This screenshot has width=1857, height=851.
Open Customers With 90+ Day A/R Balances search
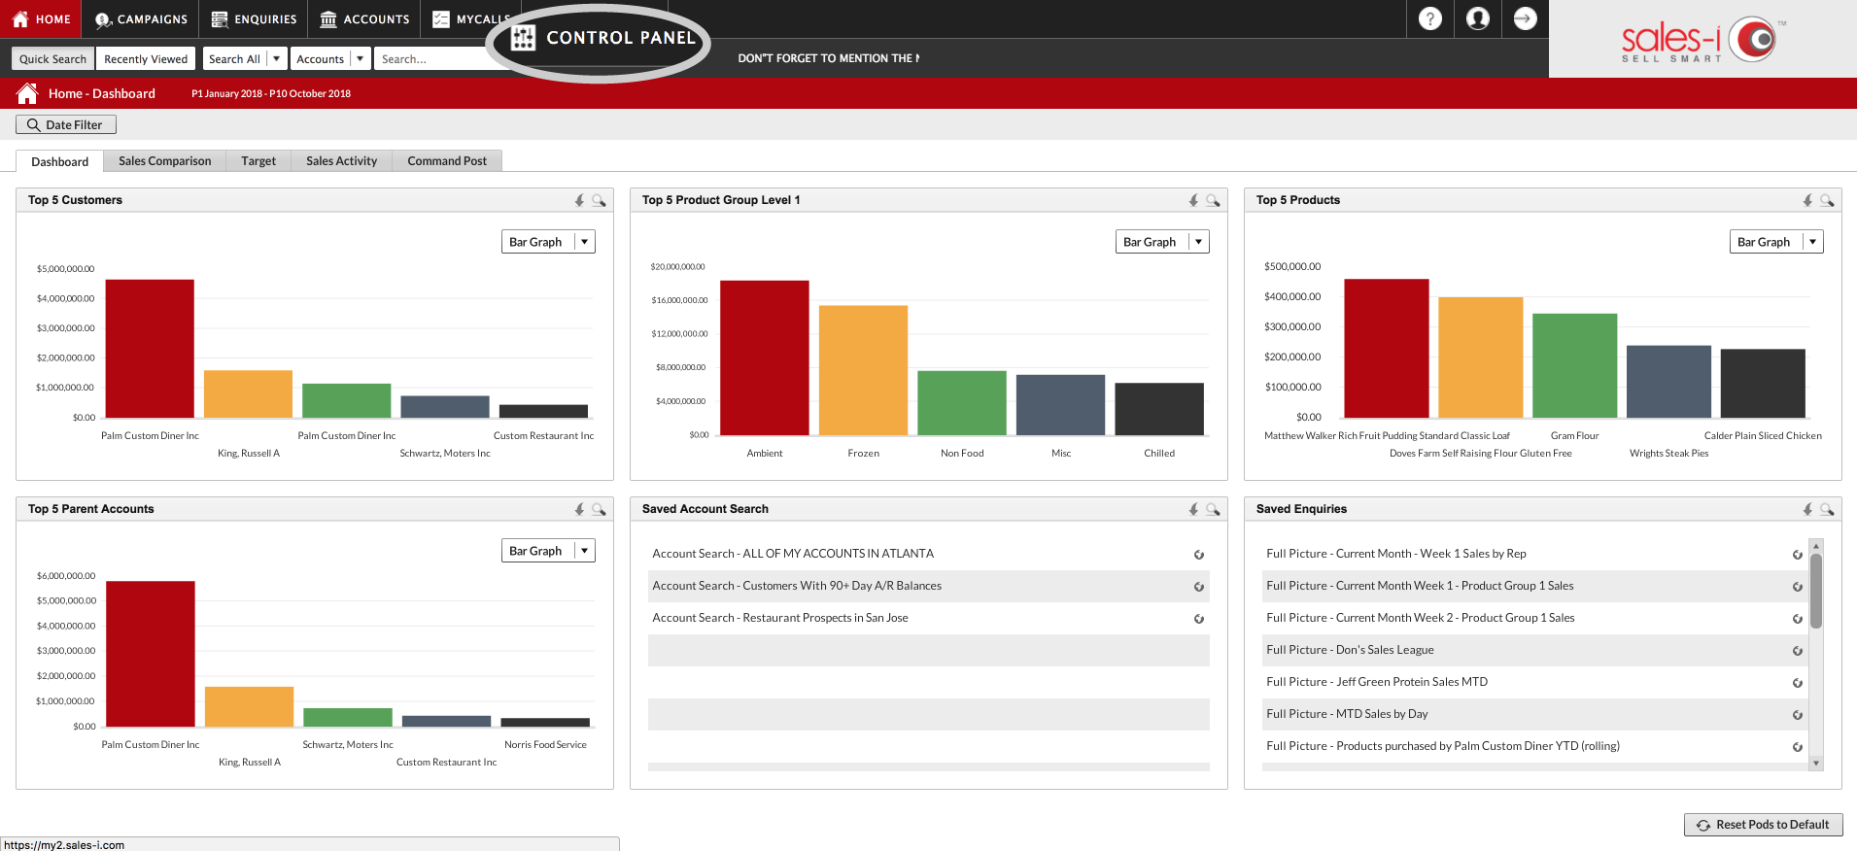coord(797,586)
